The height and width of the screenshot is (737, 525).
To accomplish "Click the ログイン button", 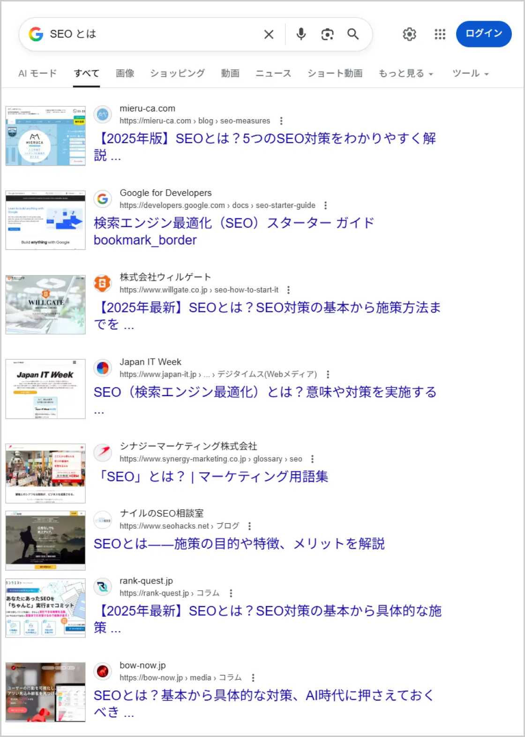I will [x=483, y=34].
